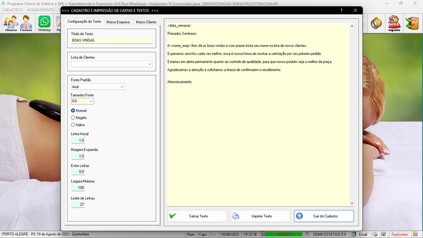The width and height of the screenshot is (423, 238).
Task: Click the Salvar Texto button
Action: pos(197,216)
